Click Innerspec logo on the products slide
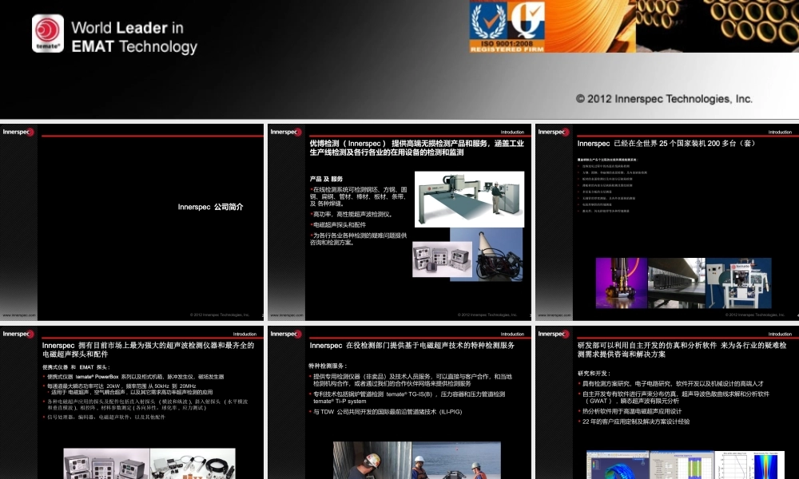The width and height of the screenshot is (799, 479). (286, 132)
